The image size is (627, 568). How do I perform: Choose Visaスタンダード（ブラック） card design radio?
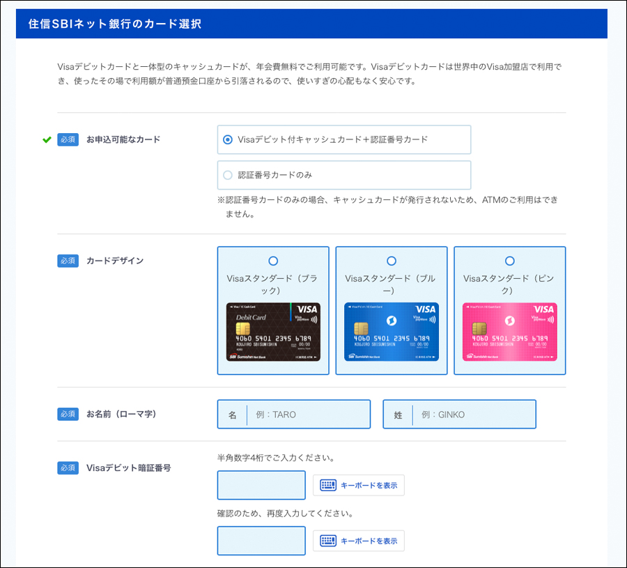[x=273, y=261]
